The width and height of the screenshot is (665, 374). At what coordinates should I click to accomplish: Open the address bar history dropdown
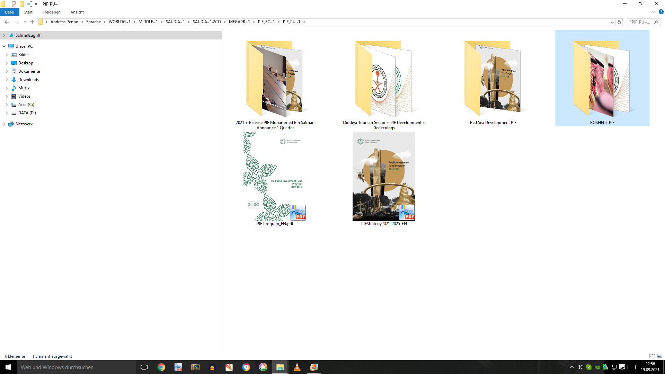coord(612,22)
